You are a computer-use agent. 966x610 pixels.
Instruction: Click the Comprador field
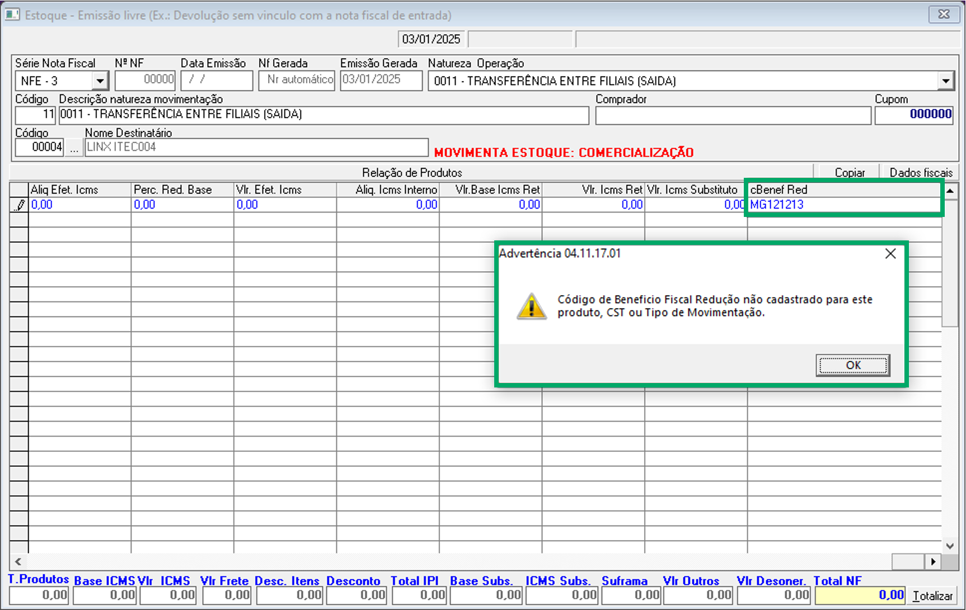733,115
